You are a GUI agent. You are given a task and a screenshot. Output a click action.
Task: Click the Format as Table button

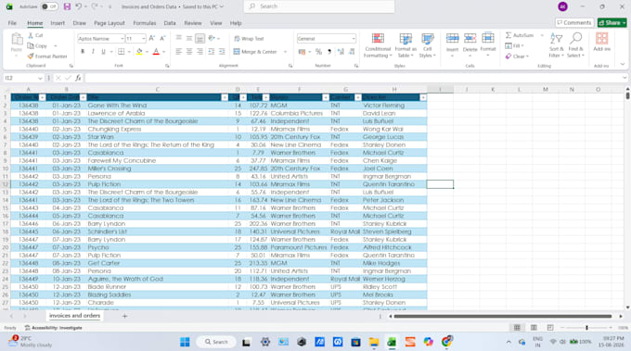(x=406, y=45)
